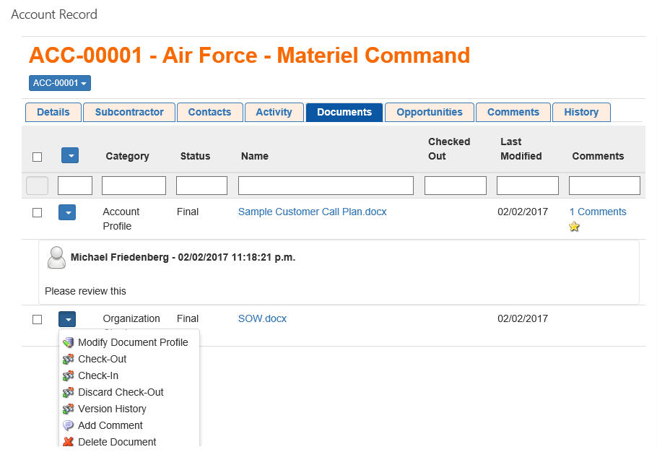Expand the header row actions dropdown arrow

[x=70, y=155]
